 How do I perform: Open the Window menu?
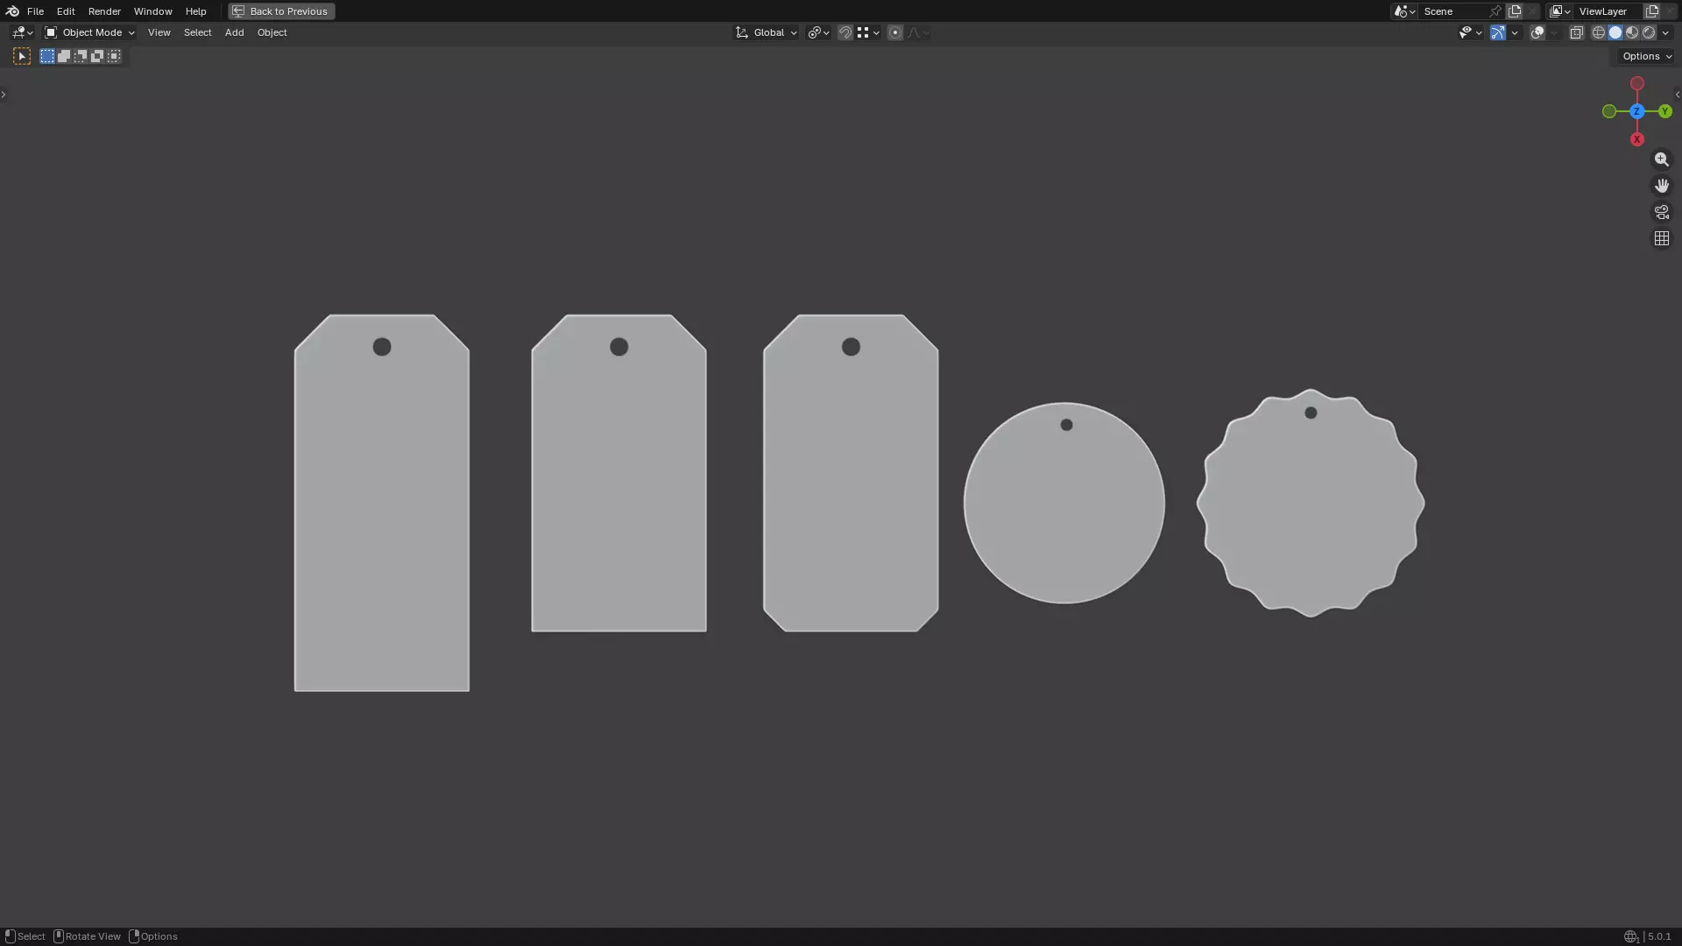(152, 11)
